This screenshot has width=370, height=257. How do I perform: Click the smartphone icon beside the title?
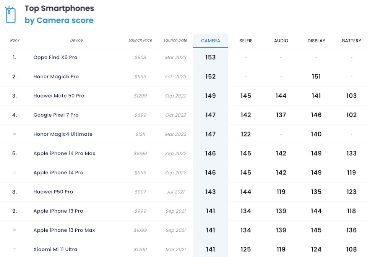tap(10, 14)
